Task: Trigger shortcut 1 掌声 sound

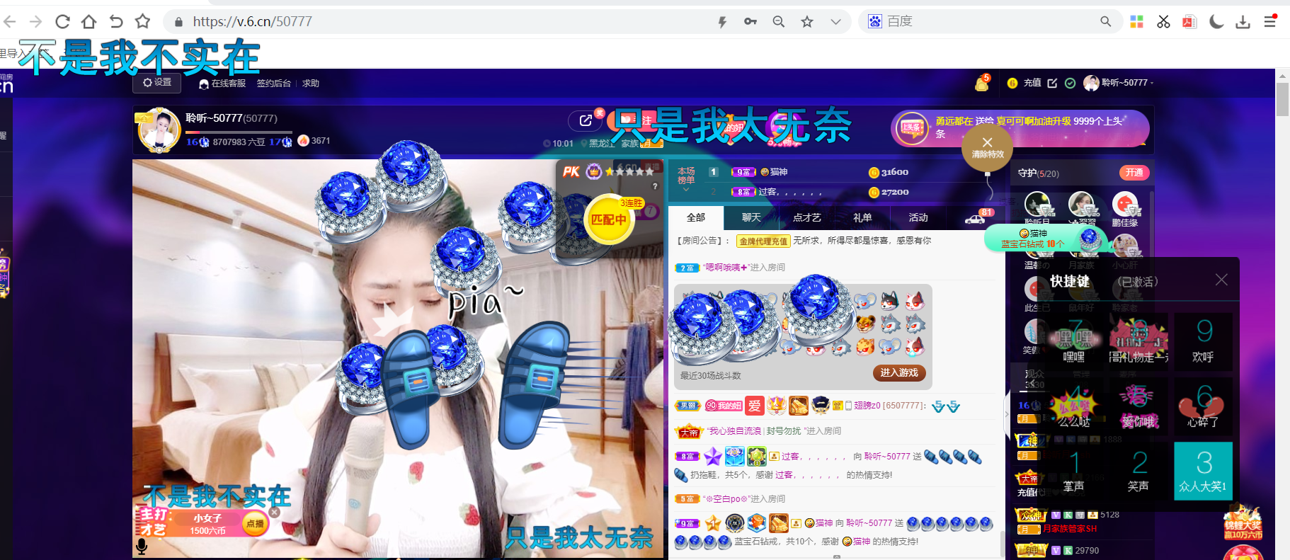Action: pos(1074,471)
